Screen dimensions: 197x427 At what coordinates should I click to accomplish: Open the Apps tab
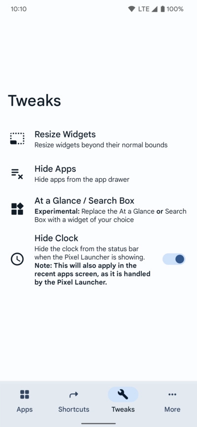click(x=25, y=401)
